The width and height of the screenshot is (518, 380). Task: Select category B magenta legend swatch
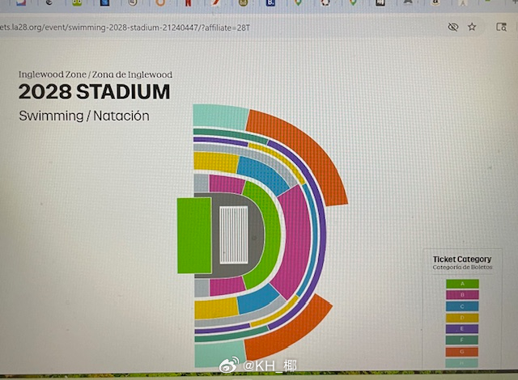tap(462, 295)
